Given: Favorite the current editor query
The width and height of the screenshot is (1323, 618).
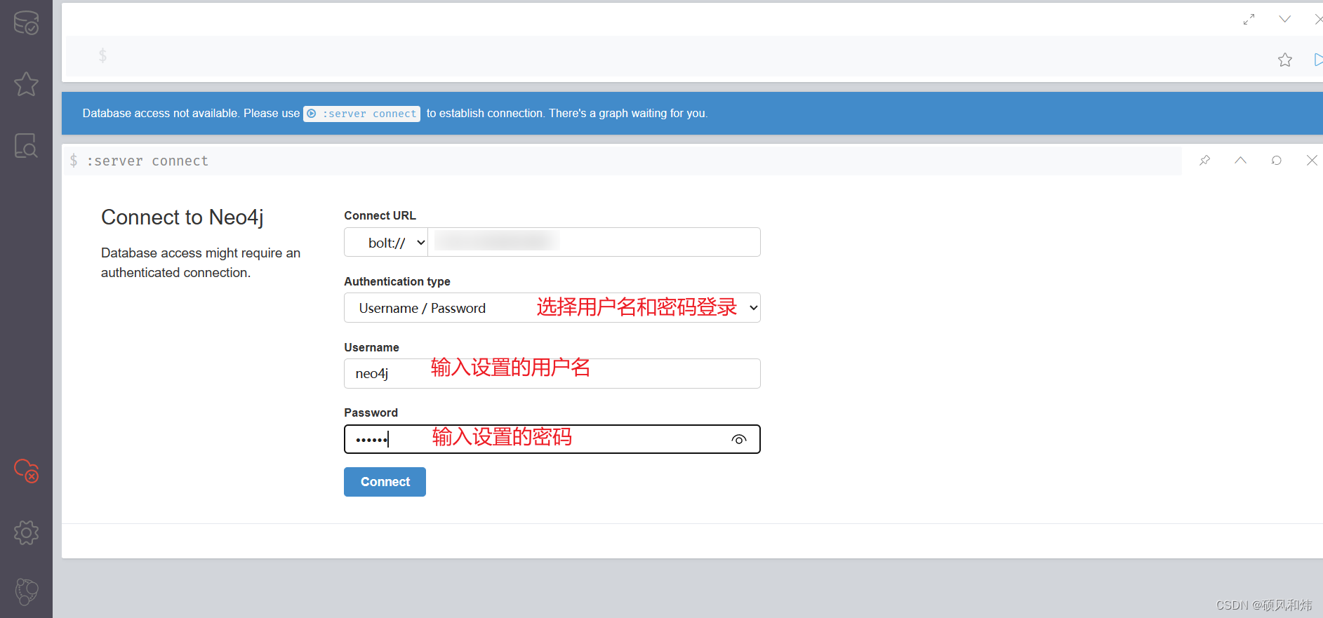Looking at the screenshot, I should click(x=1285, y=60).
